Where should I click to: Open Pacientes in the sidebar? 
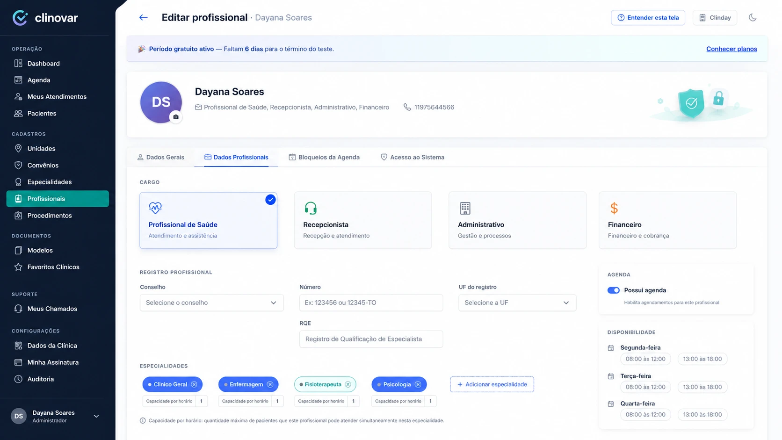[x=58, y=113]
